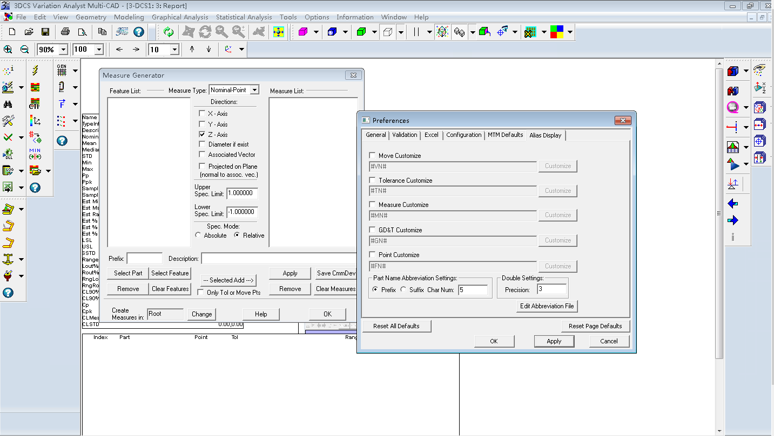Click the zoom out magnifier icon
The image size is (774, 436).
(24, 49)
